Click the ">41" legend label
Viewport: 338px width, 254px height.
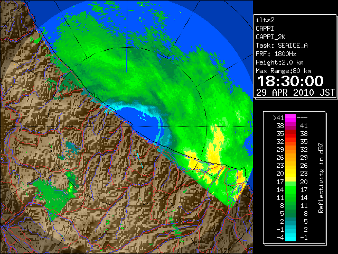278,118
